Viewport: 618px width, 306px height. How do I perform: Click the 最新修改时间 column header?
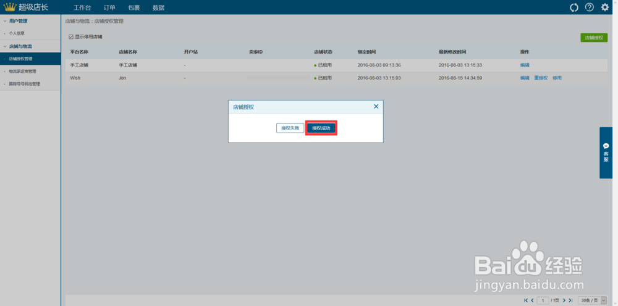pyautogui.click(x=452, y=52)
